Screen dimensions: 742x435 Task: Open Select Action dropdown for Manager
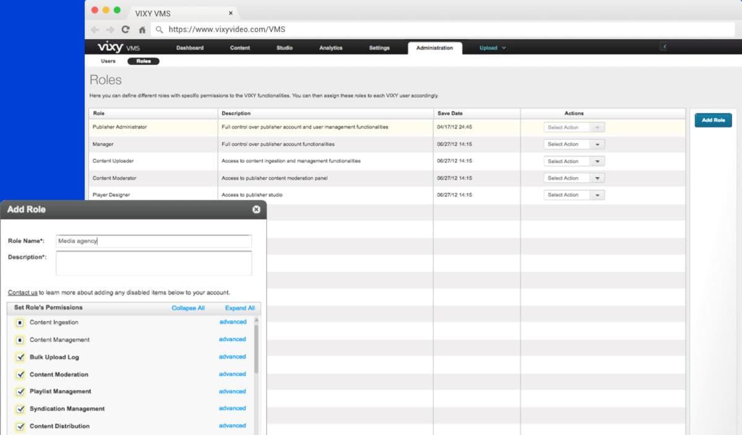coord(574,144)
